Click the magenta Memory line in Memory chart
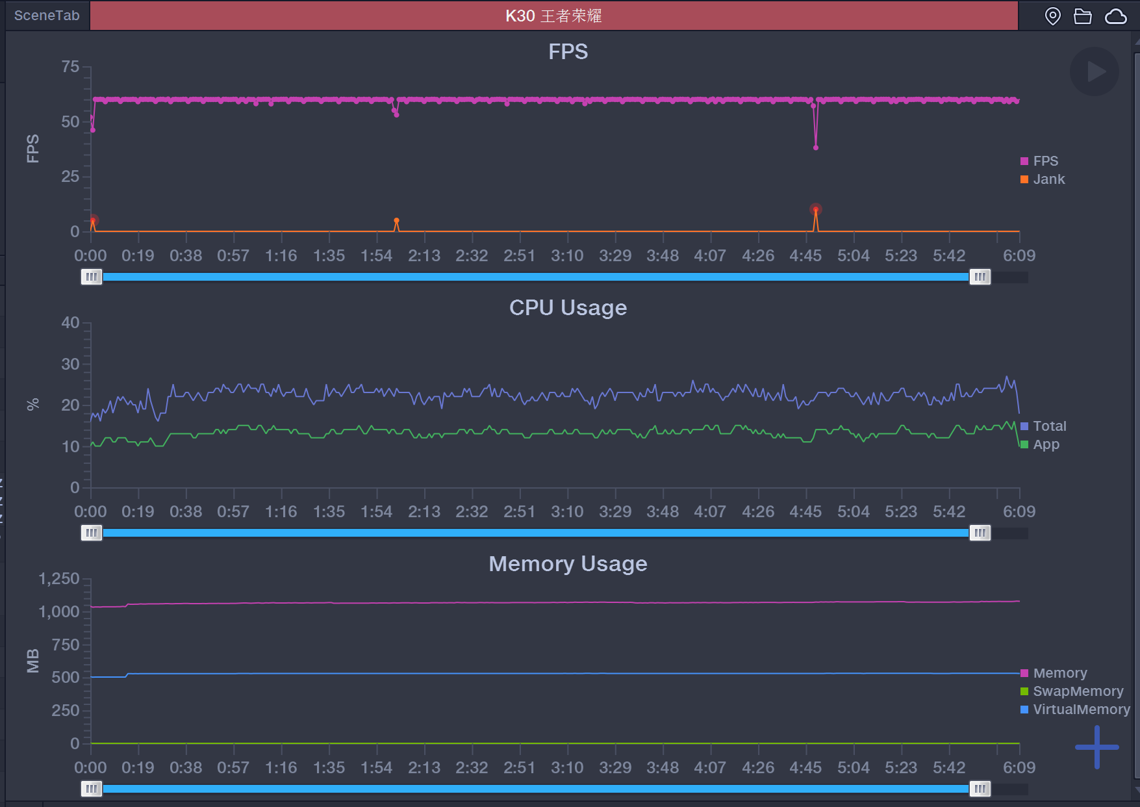Screen dimensions: 1140x807 555,603
